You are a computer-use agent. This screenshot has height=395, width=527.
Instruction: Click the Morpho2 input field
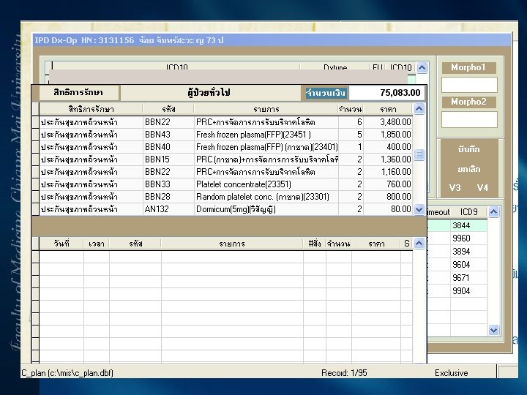click(x=469, y=119)
